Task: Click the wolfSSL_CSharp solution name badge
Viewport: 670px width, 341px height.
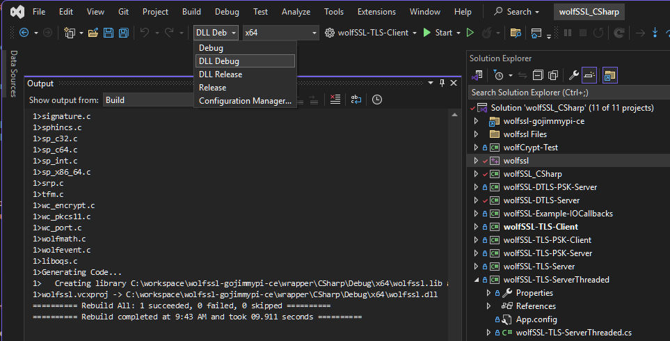Action: [589, 12]
